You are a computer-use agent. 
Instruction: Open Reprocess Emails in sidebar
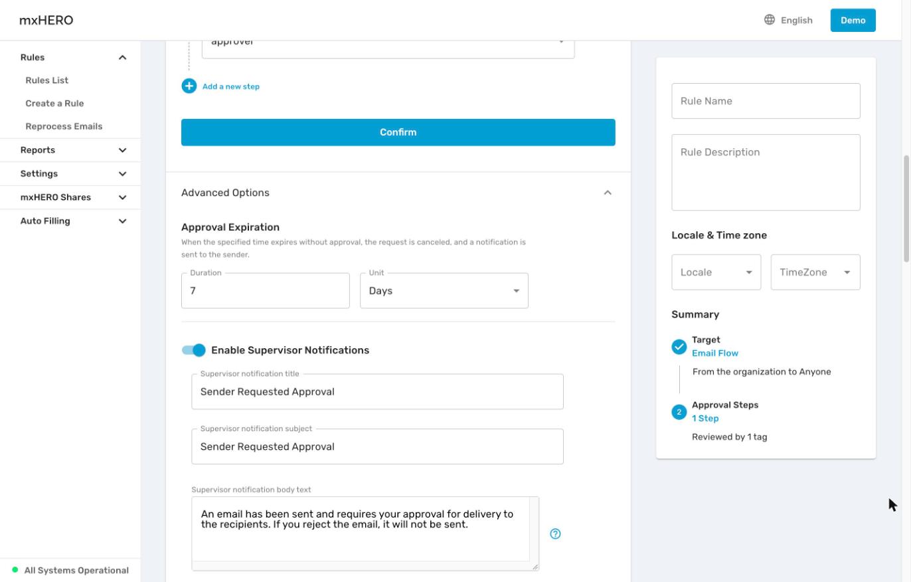pos(64,126)
